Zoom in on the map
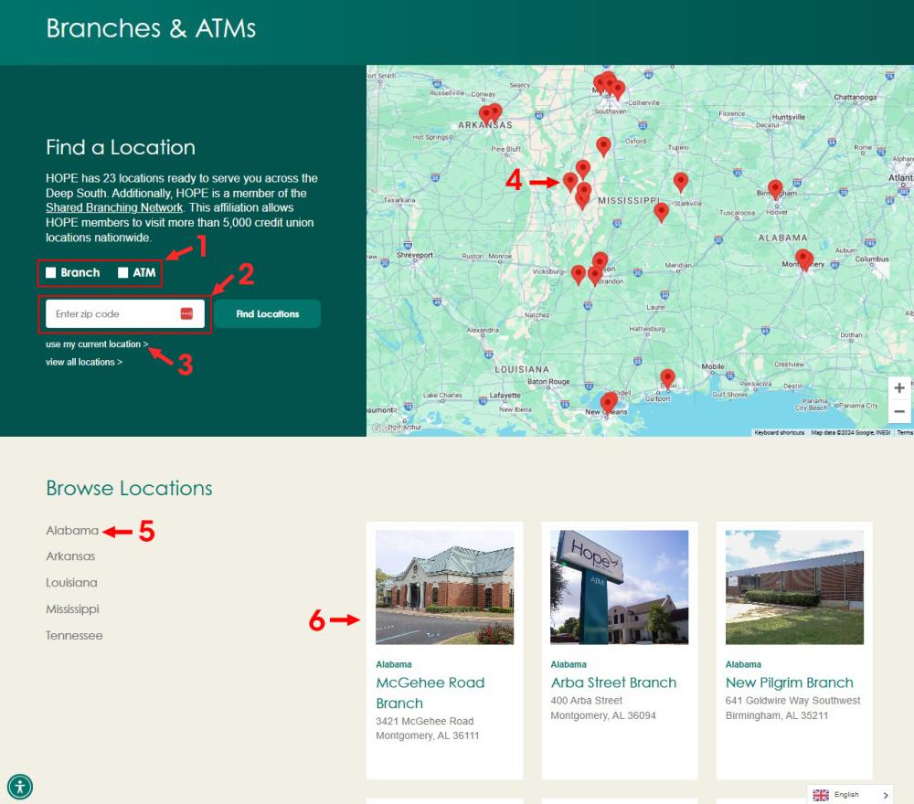The image size is (914, 804). point(899,388)
